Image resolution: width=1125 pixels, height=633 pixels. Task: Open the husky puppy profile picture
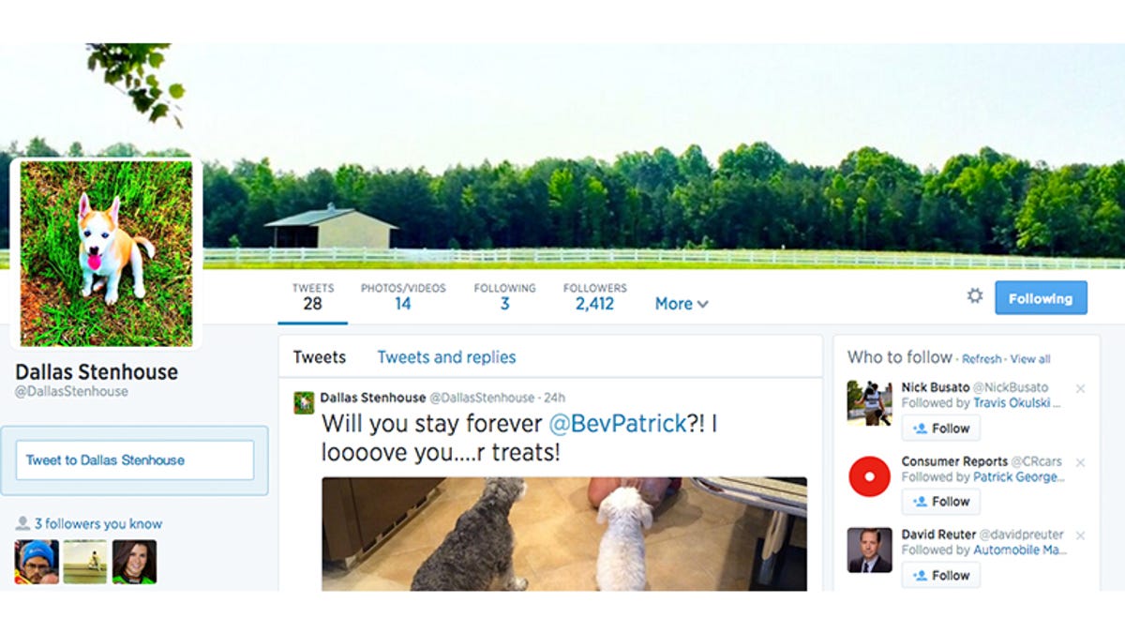(x=106, y=253)
